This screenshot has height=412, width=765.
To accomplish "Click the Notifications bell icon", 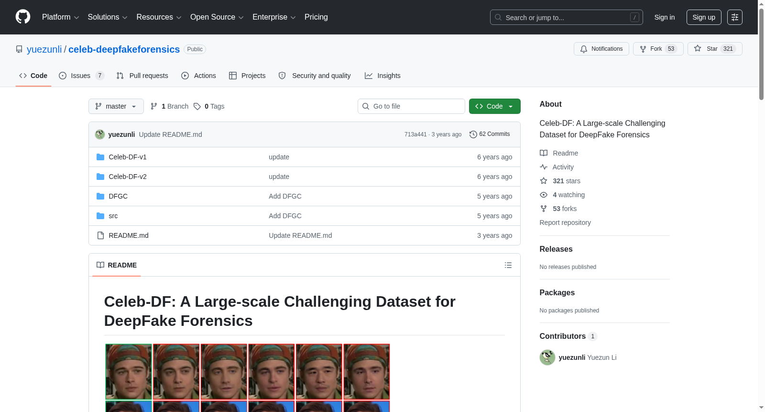I will pos(584,49).
